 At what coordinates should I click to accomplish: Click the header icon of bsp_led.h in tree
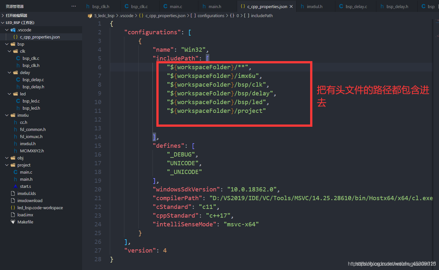click(x=18, y=108)
